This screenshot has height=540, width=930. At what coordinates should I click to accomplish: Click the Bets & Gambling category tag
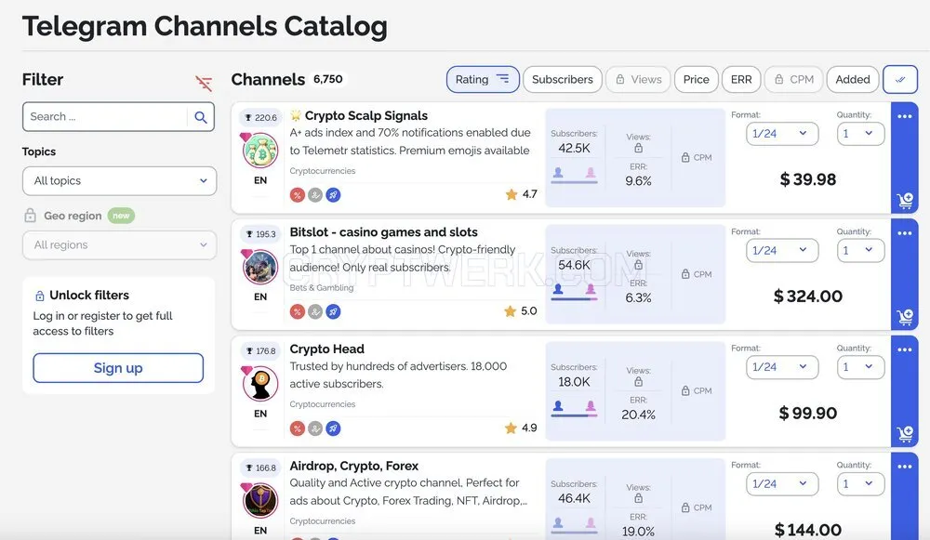pos(322,287)
